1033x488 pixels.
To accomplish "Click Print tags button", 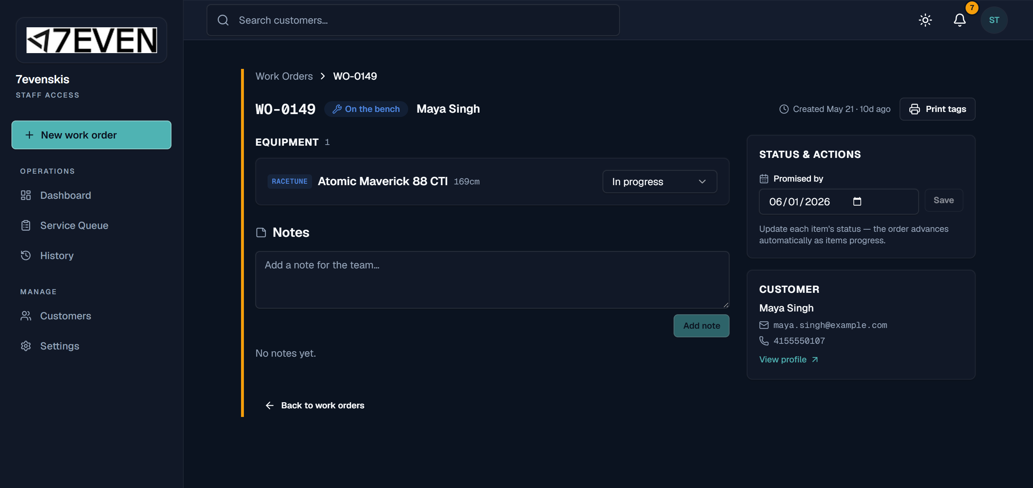I will 937,109.
